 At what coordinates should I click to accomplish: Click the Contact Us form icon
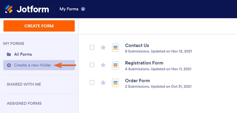coord(115,48)
